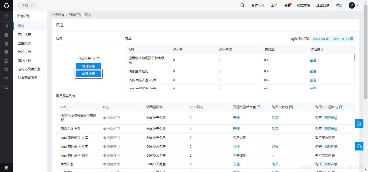Screen dimensions: 368x172
Task: Open 工单 in top bar
Action: coord(274,5)
